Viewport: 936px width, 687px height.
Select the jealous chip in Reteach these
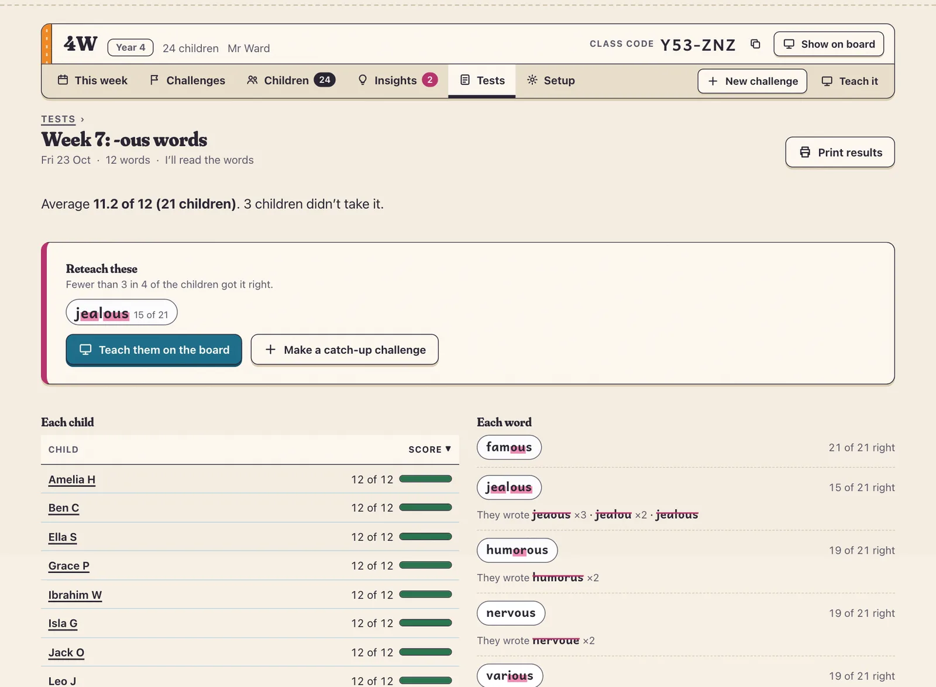[122, 313]
